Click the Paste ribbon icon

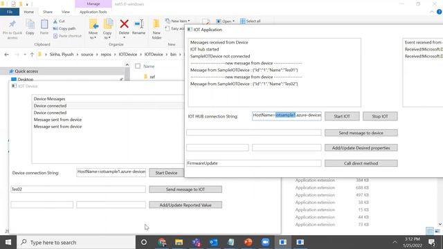pyautogui.click(x=44, y=28)
